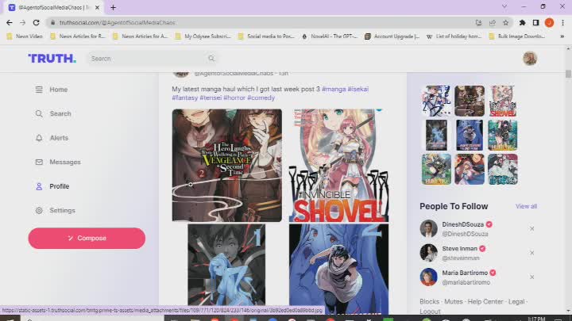Click Maria Bartiromo's avatar picture
The height and width of the screenshot is (321, 572).
click(429, 277)
